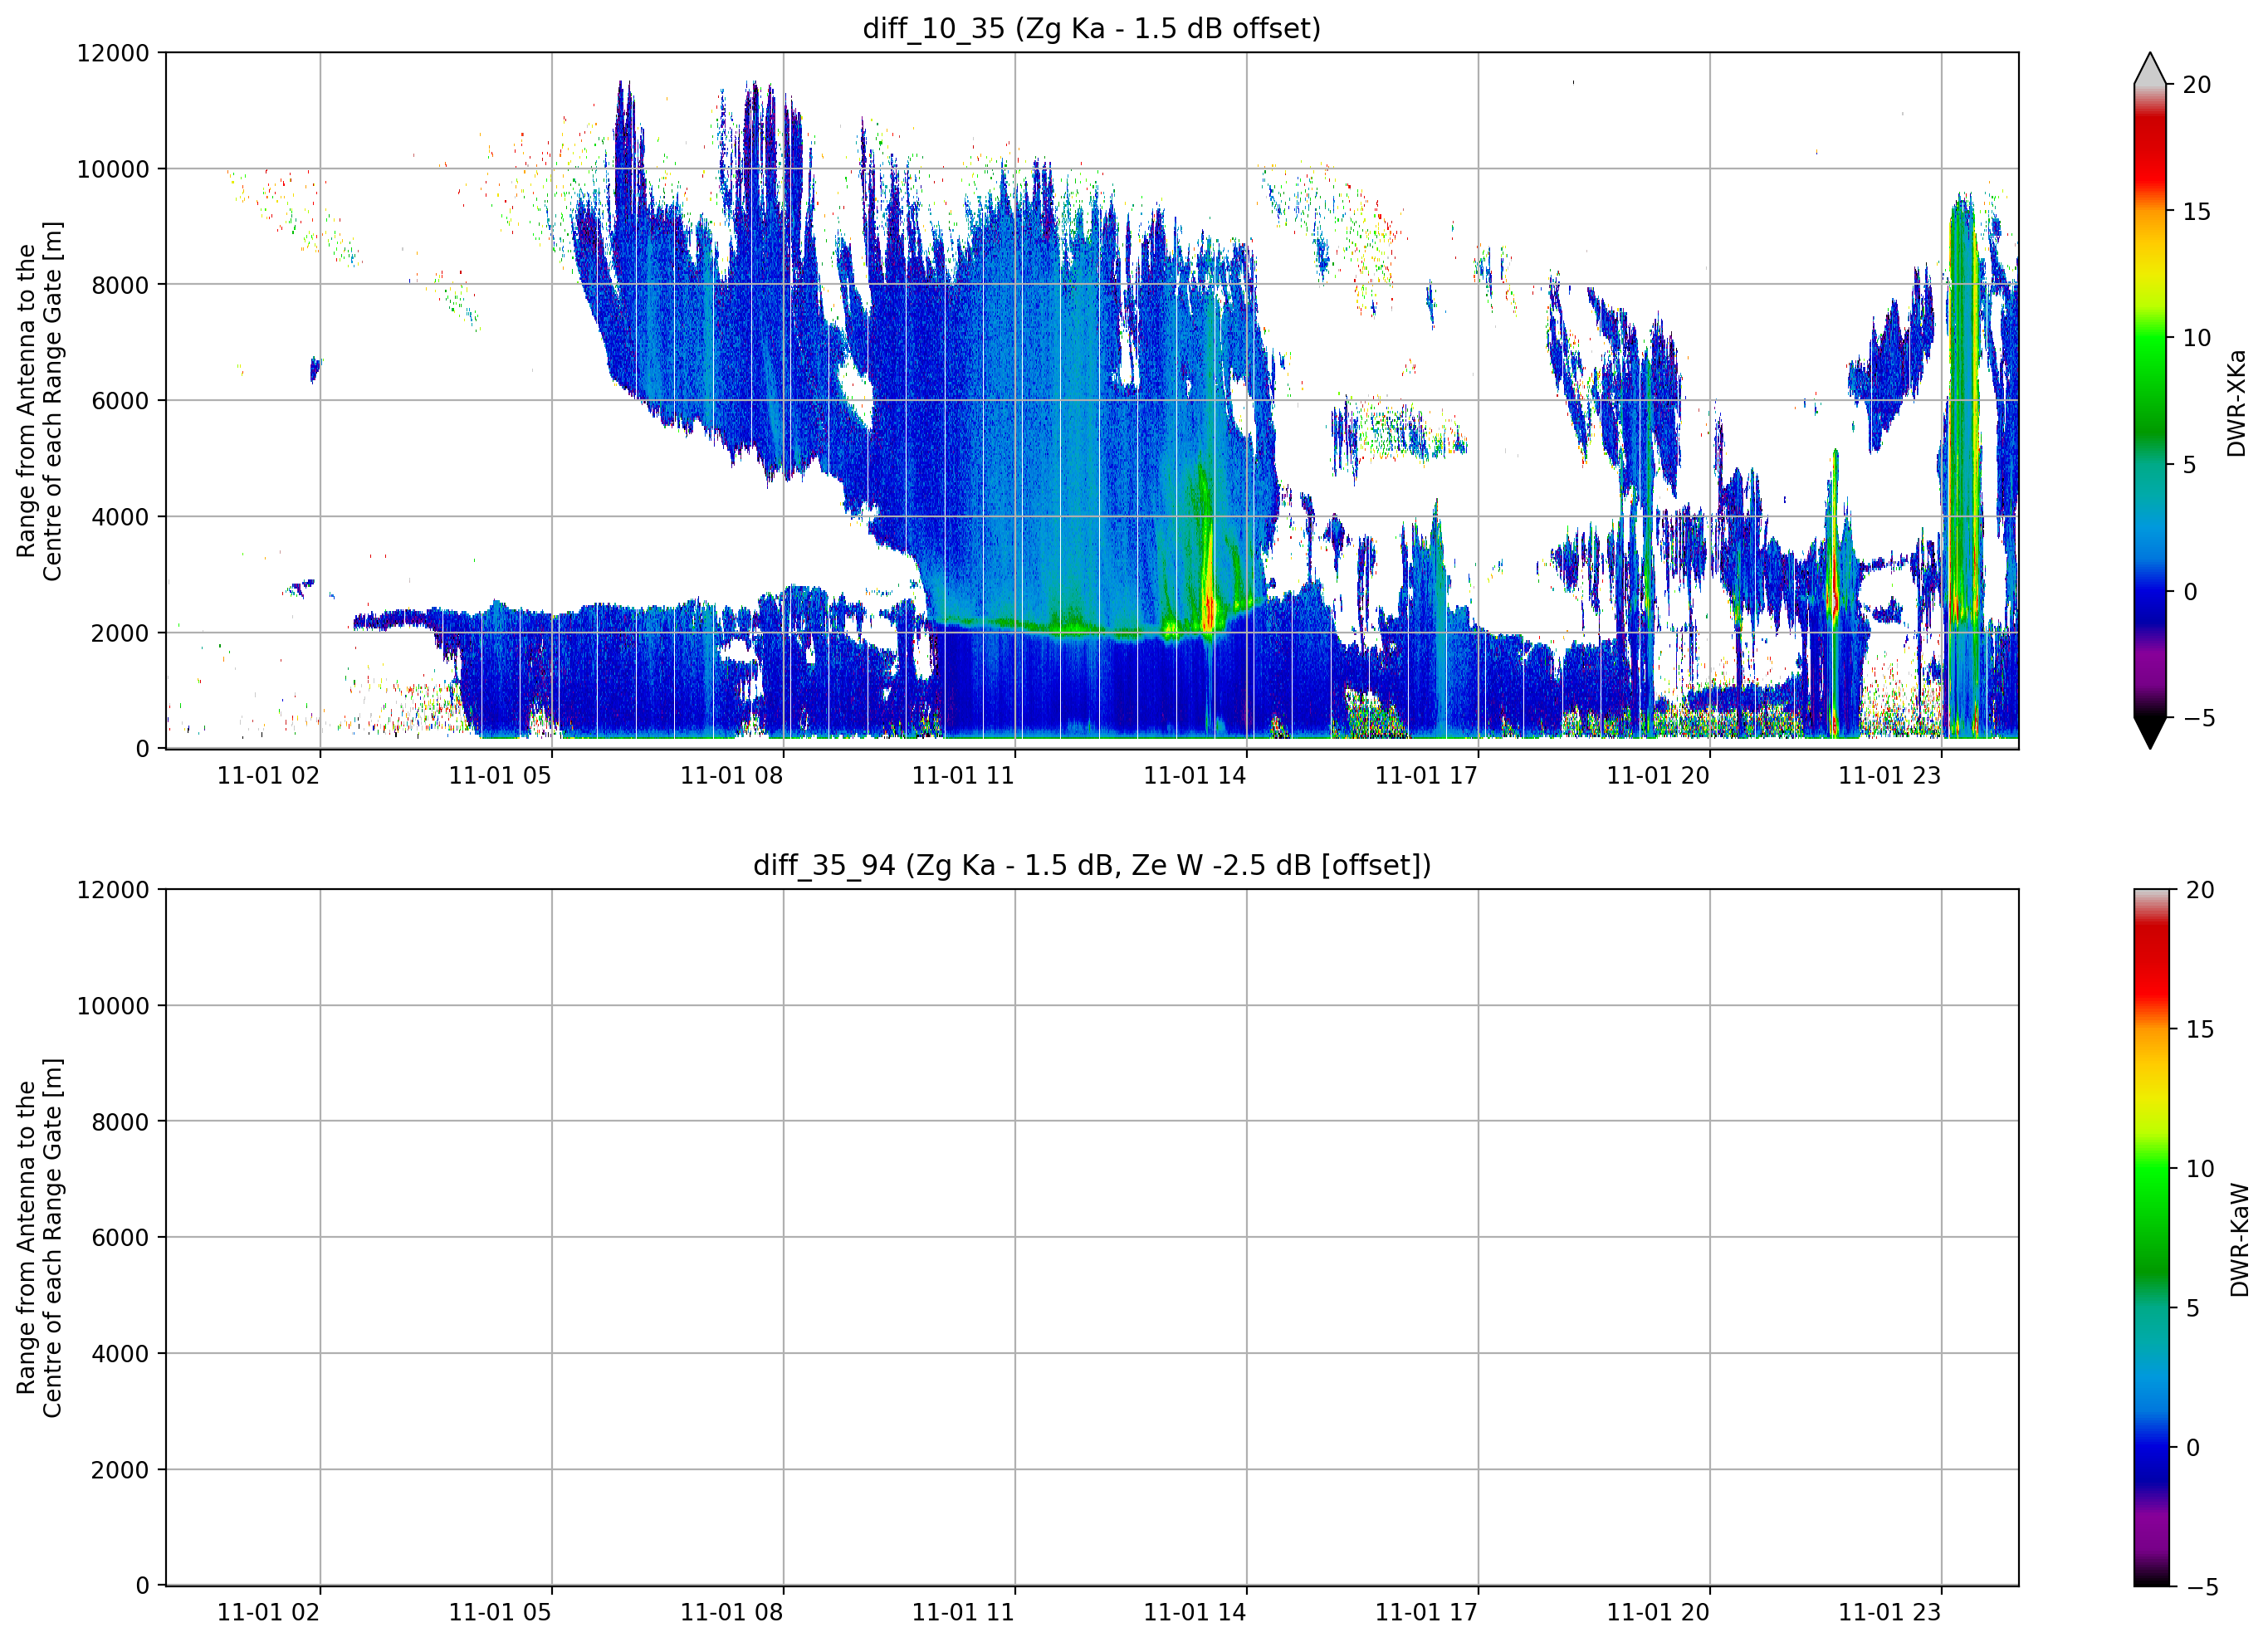Click top plot x-tick label '11-01 05'
This screenshot has width=2268, height=1642.
tap(500, 775)
